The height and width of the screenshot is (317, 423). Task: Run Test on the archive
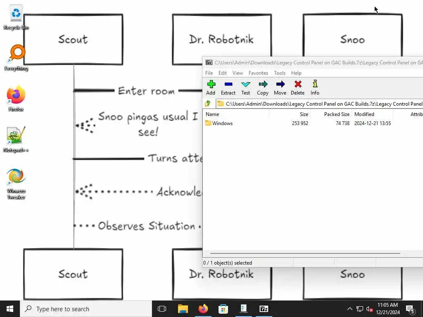tap(245, 88)
